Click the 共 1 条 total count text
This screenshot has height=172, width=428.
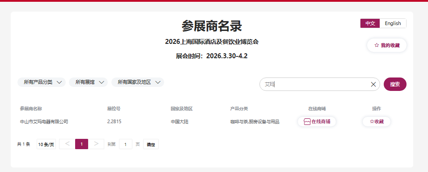coord(23,144)
